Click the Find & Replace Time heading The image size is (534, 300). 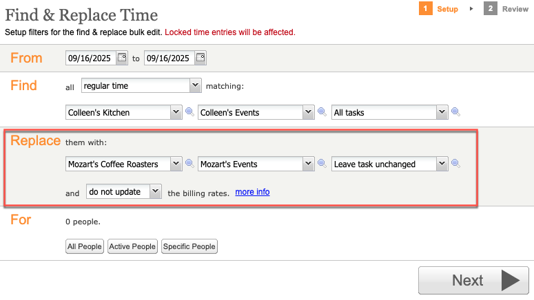click(x=81, y=15)
